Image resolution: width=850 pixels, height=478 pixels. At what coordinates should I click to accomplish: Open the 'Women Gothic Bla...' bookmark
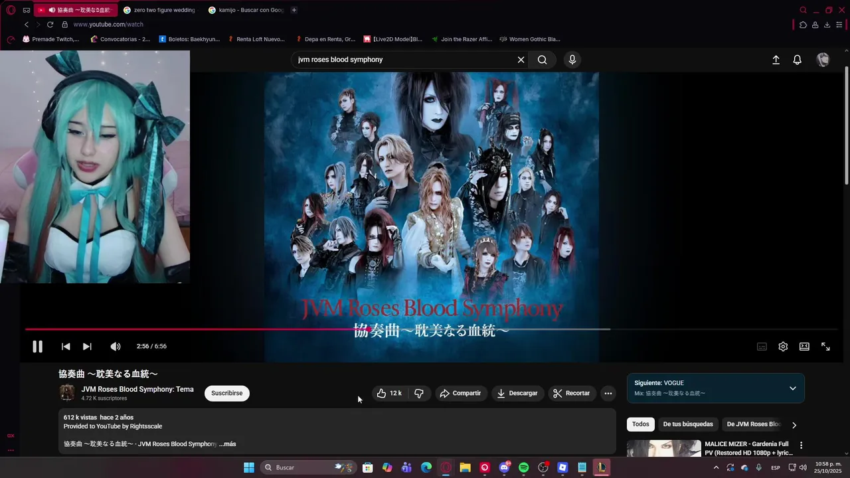(529, 39)
